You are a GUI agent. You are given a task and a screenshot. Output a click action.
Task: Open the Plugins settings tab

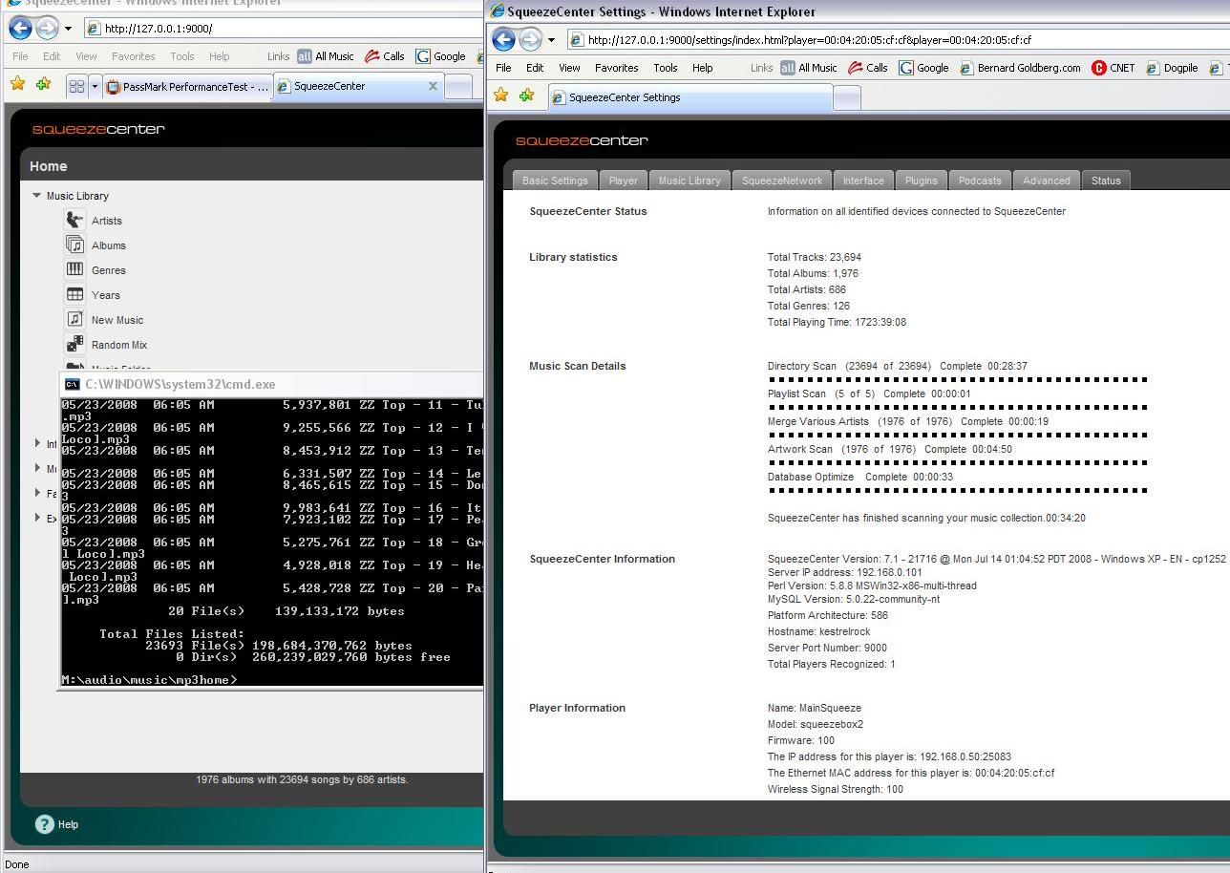pyautogui.click(x=921, y=181)
